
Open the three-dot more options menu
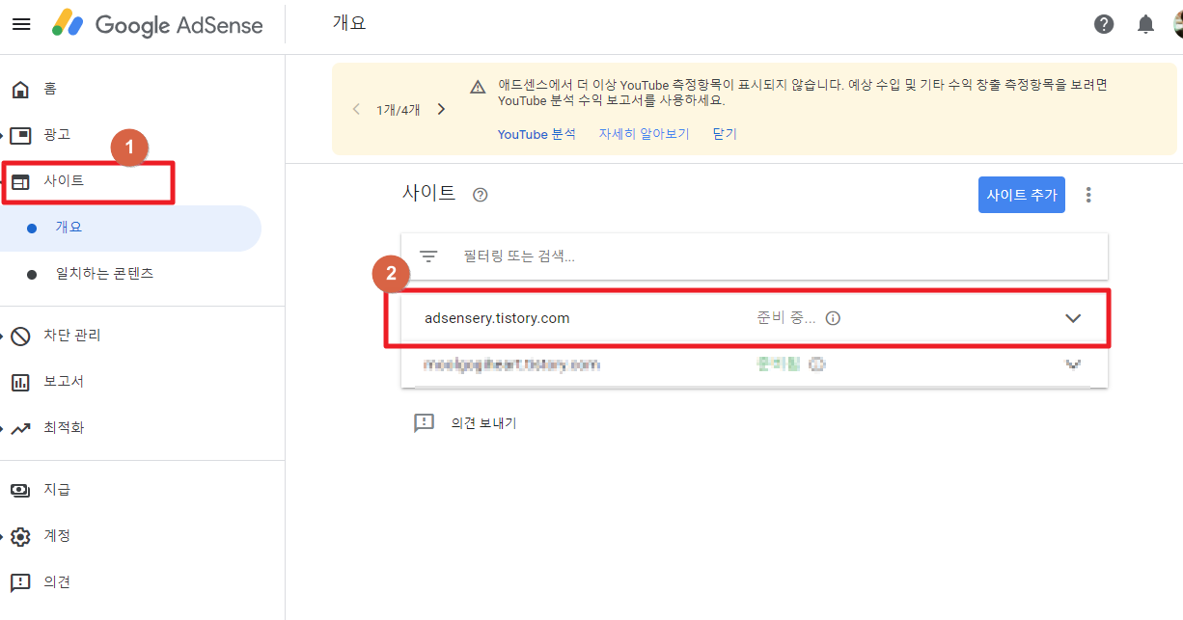pyautogui.click(x=1088, y=195)
